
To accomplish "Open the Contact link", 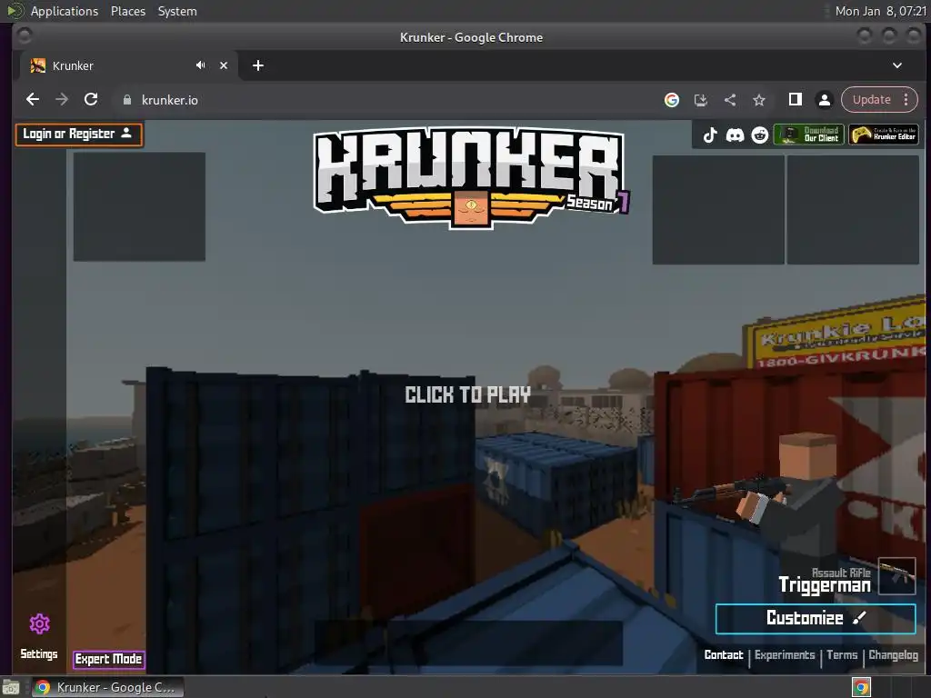I will [x=724, y=655].
